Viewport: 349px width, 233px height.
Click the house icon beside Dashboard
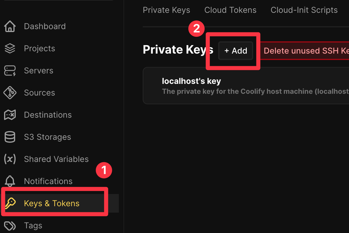(10, 27)
